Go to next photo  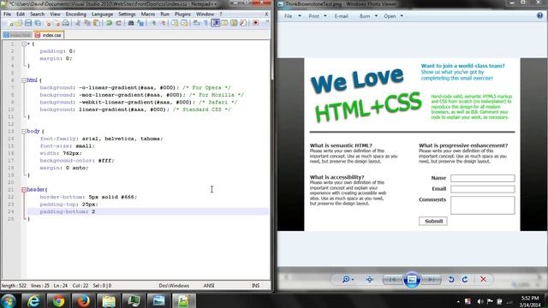coord(432,280)
